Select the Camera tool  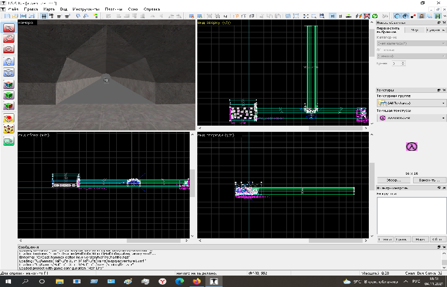(9, 49)
